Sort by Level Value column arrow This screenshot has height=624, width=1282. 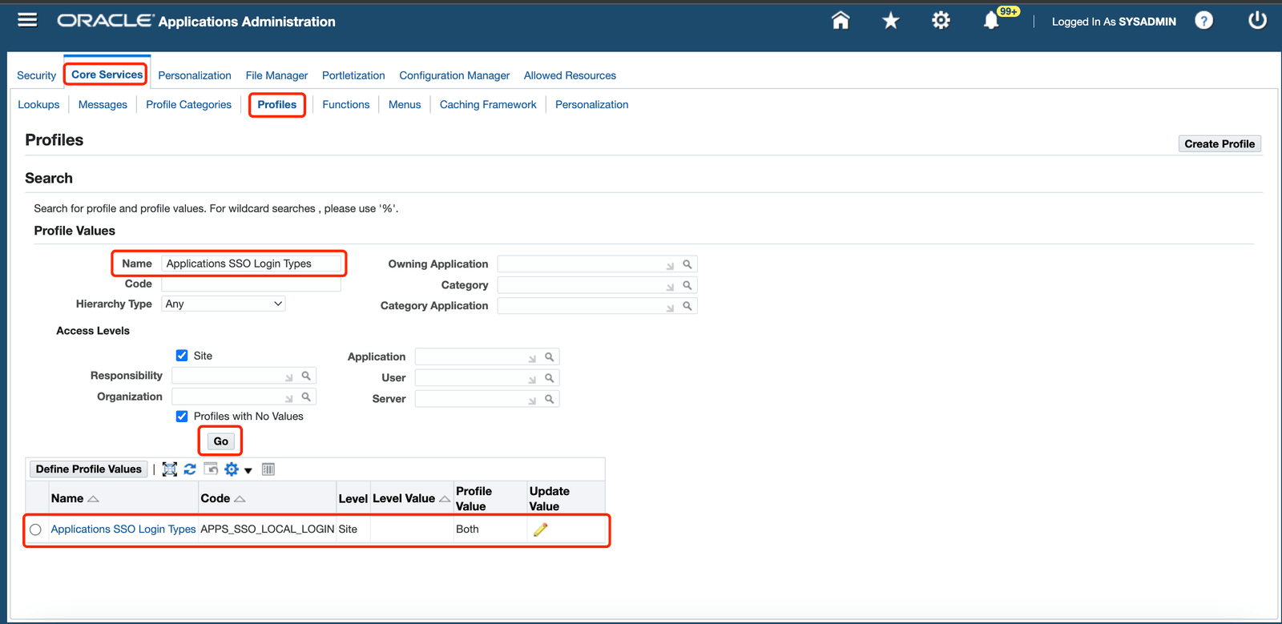[445, 499]
